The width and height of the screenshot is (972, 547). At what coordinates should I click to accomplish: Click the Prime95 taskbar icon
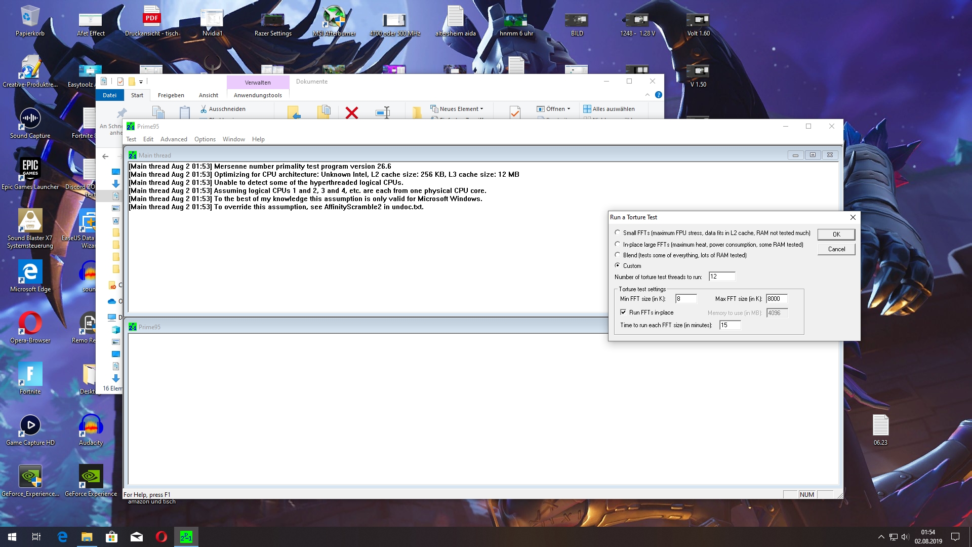click(x=186, y=537)
